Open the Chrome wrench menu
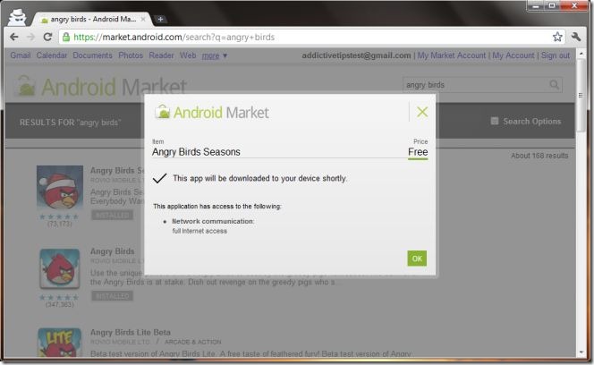The height and width of the screenshot is (365, 594). pos(576,37)
